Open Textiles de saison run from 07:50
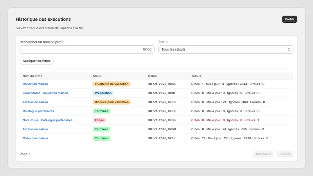313x176 pixels. (x=35, y=129)
